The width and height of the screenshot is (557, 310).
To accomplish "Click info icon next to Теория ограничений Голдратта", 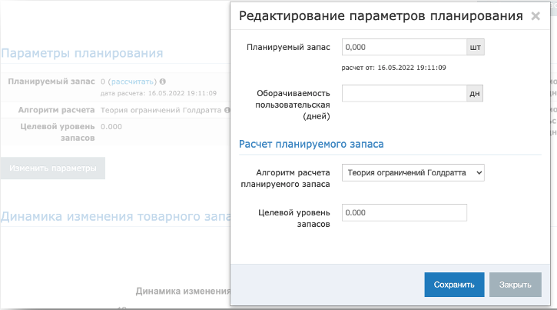I will 227,110.
